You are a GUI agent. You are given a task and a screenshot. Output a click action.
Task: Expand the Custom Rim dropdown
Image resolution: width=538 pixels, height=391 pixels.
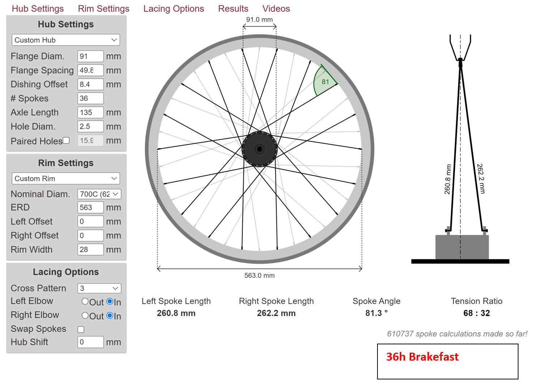point(66,178)
